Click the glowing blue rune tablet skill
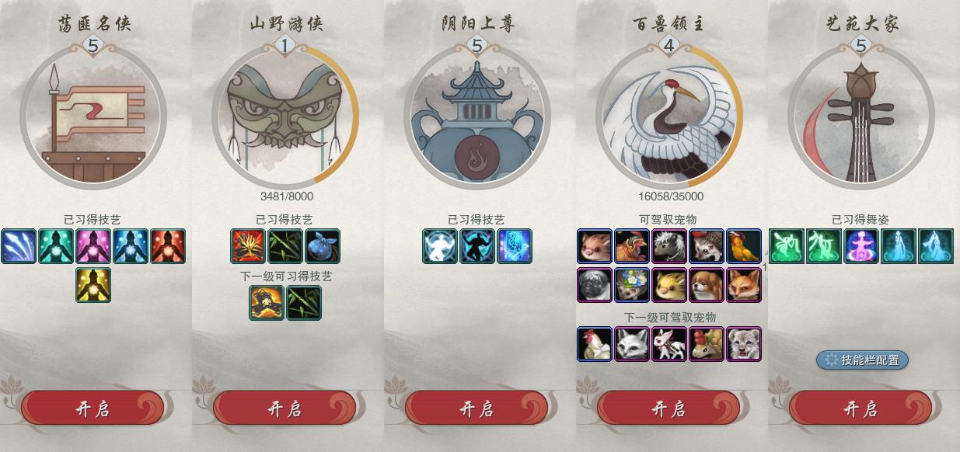The height and width of the screenshot is (452, 960). (x=515, y=246)
